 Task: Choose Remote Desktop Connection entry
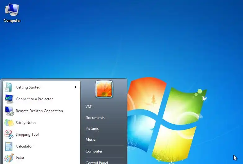[42, 111]
